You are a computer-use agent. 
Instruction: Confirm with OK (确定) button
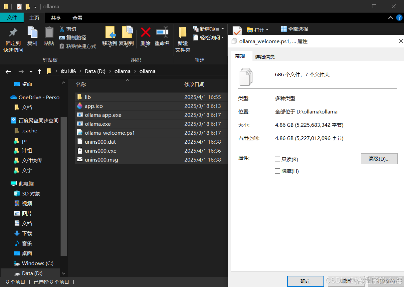click(x=305, y=281)
